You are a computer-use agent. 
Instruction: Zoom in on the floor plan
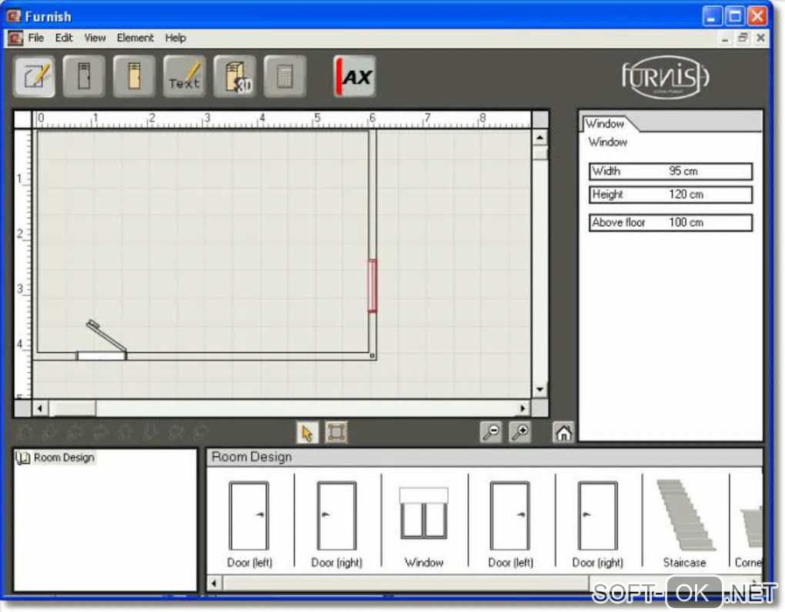pos(520,432)
